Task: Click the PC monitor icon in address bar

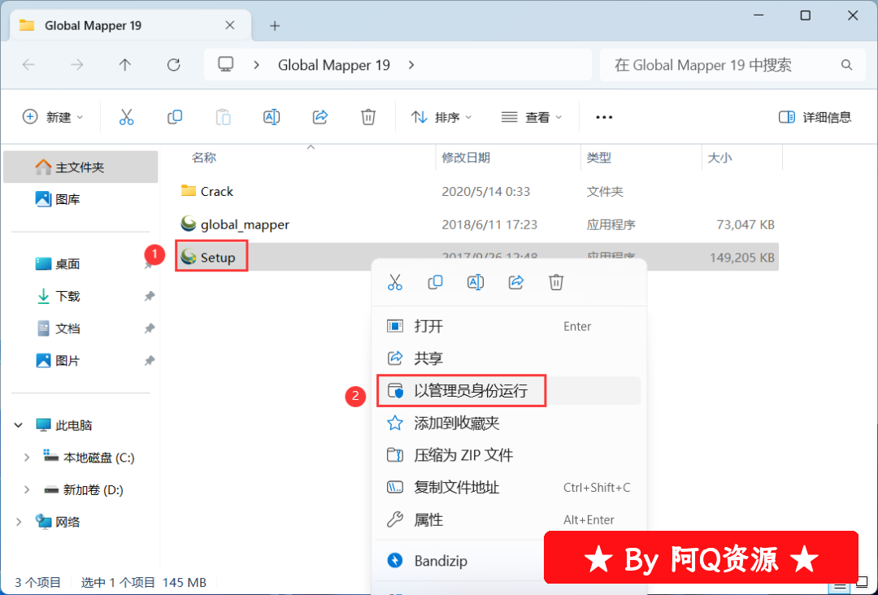Action: click(x=226, y=64)
